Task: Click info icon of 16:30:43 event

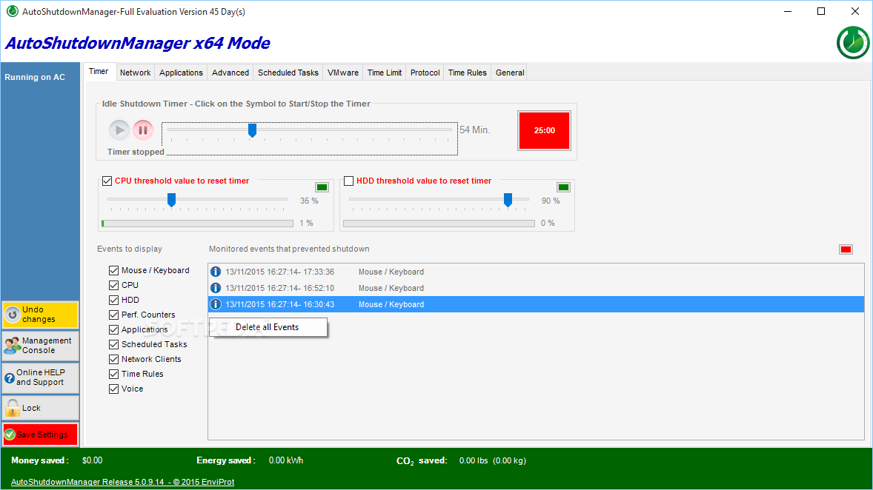Action: (216, 304)
